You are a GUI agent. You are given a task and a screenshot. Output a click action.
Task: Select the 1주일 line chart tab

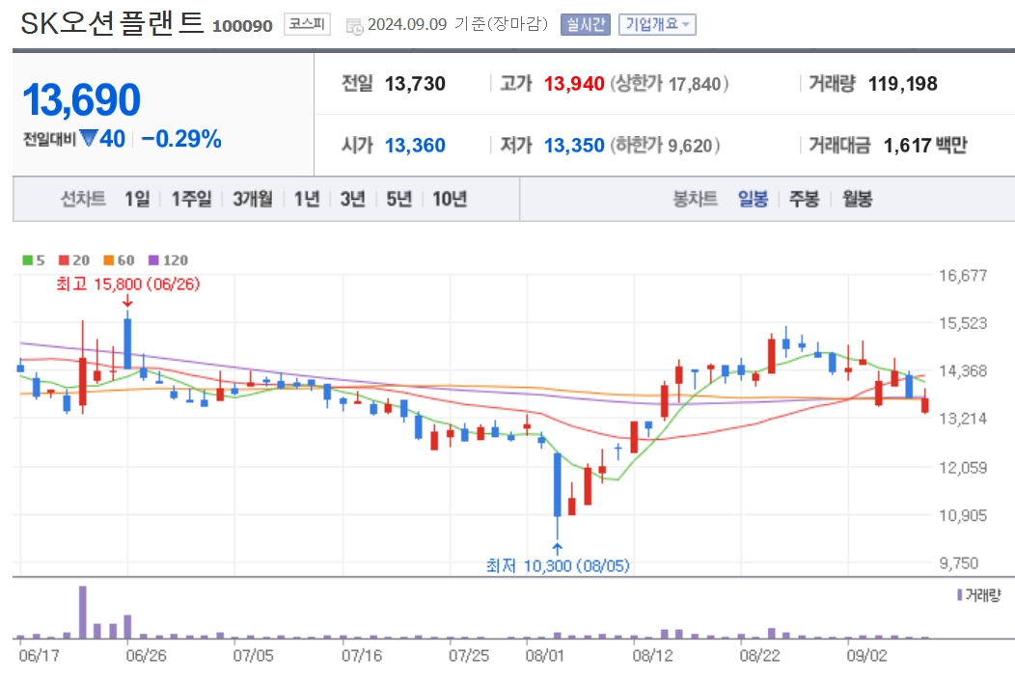[191, 199]
